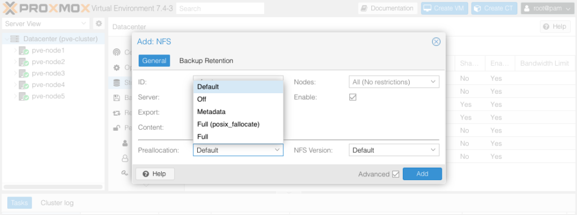Choose the Full preallocation option
Viewport: 577px width, 215px height.
click(x=238, y=137)
